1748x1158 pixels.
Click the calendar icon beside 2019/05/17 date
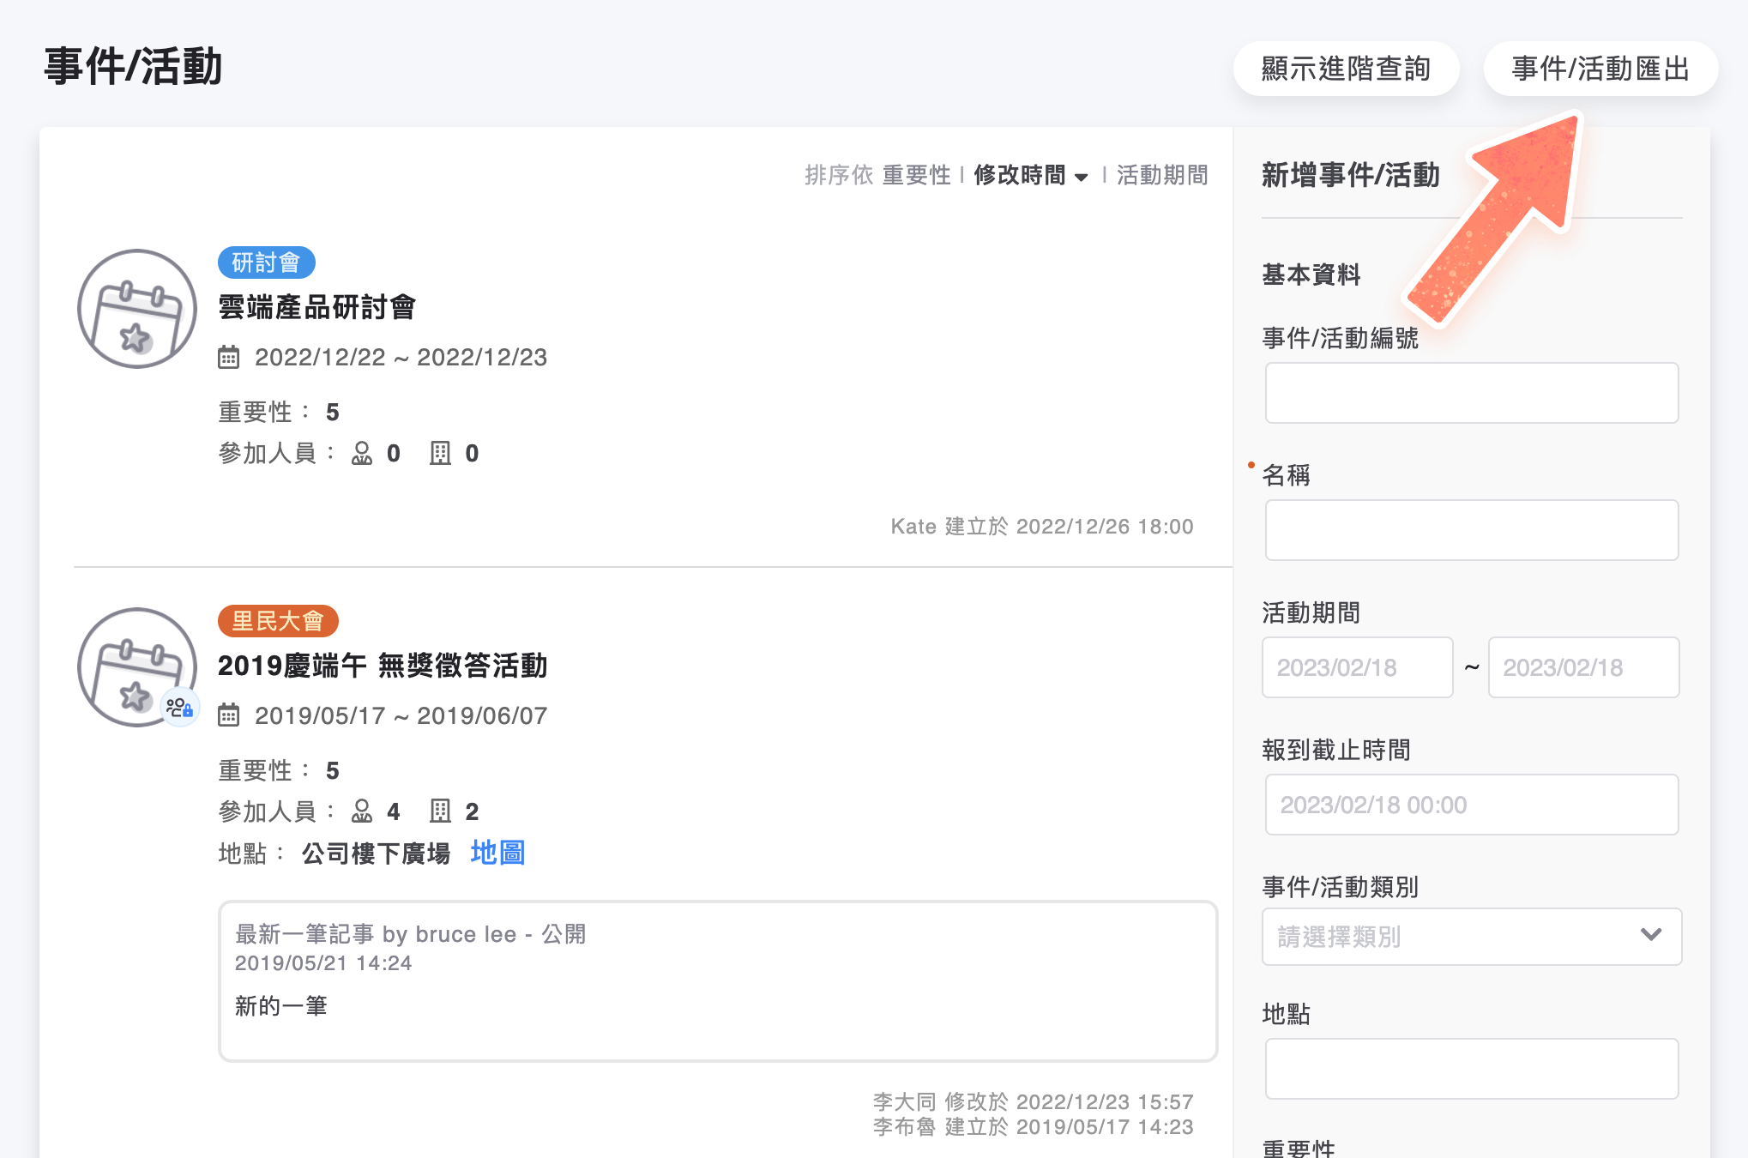point(228,715)
